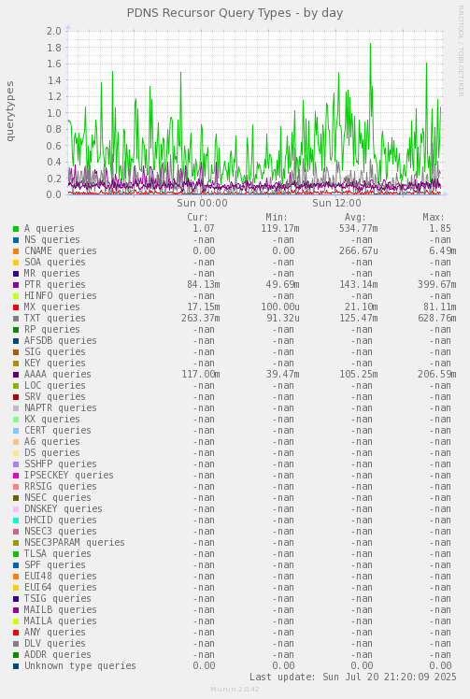Click the AAAA minimum value 39.47m

pyautogui.click(x=283, y=375)
